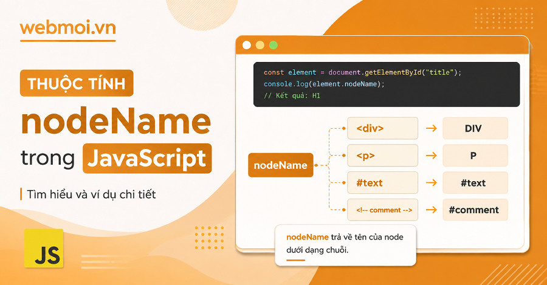Click the nodeName description callout
The height and width of the screenshot is (285, 547).
coord(345,246)
